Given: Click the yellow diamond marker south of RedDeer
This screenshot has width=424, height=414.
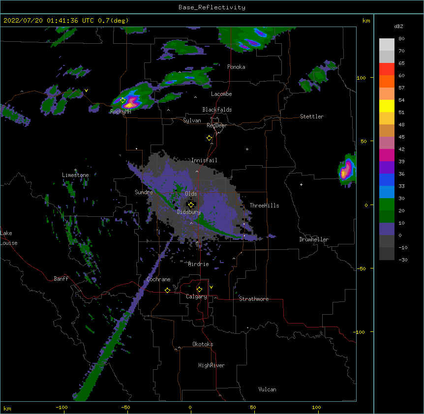Looking at the screenshot, I should pyautogui.click(x=210, y=138).
